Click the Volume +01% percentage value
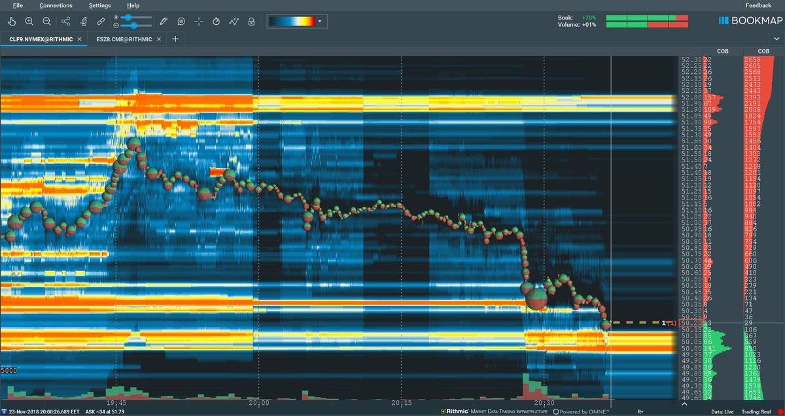 click(x=588, y=26)
